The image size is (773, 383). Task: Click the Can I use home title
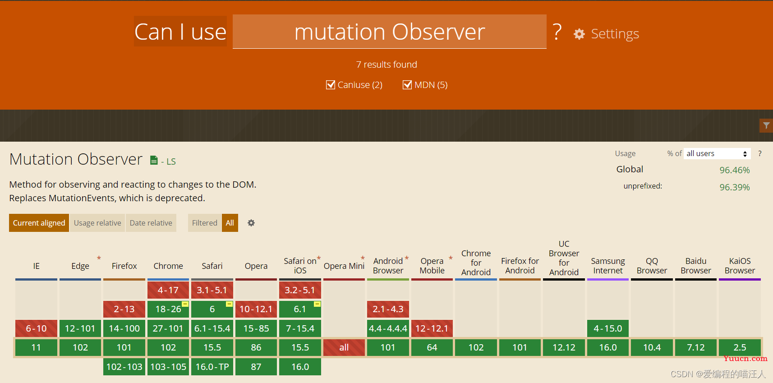[x=180, y=32]
